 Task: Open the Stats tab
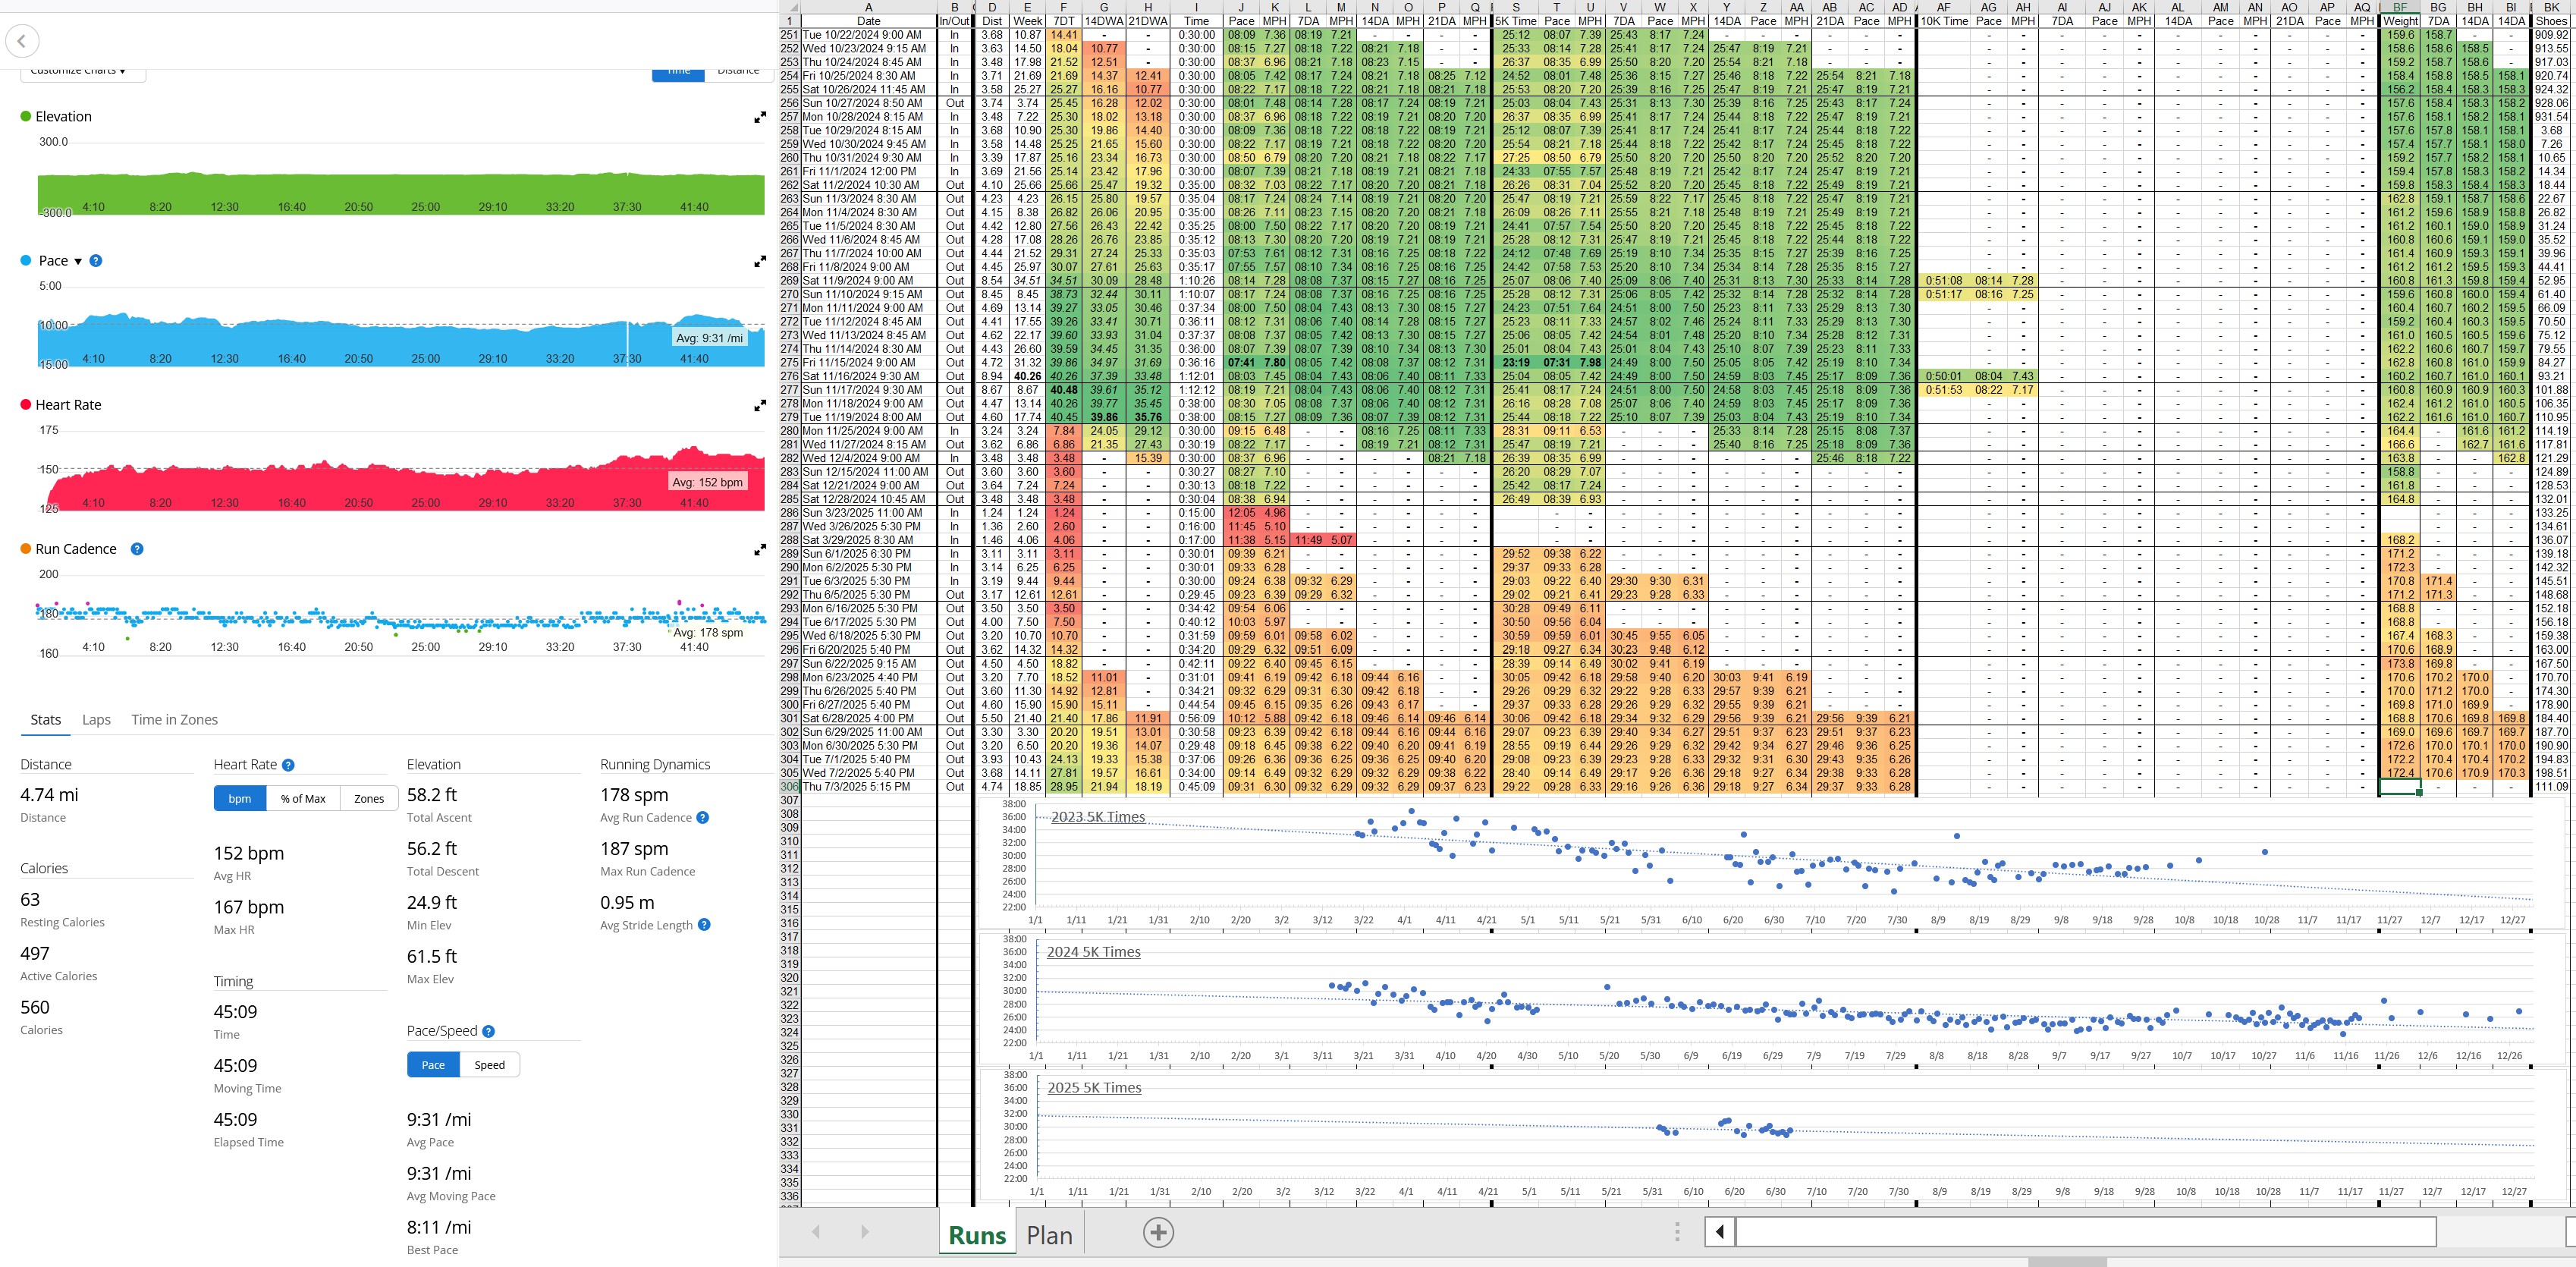point(45,720)
